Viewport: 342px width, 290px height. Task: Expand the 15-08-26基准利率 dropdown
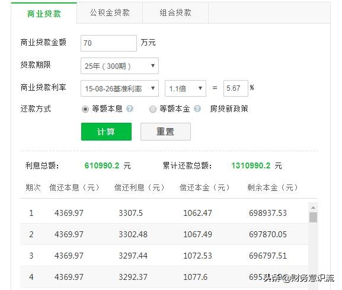(x=120, y=88)
